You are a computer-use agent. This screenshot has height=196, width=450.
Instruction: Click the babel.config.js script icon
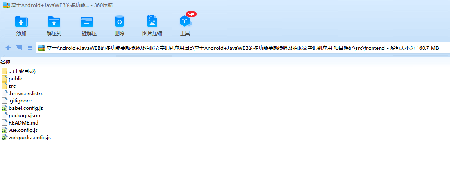point(5,108)
